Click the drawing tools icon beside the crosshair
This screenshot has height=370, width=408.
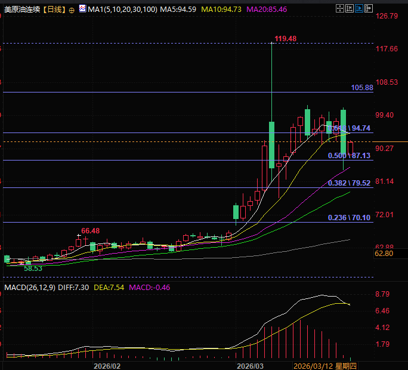coord(350,8)
